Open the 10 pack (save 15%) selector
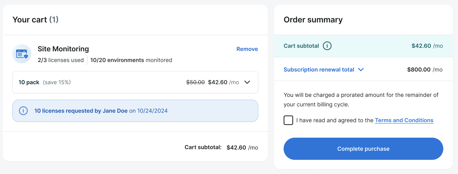 coord(135,82)
